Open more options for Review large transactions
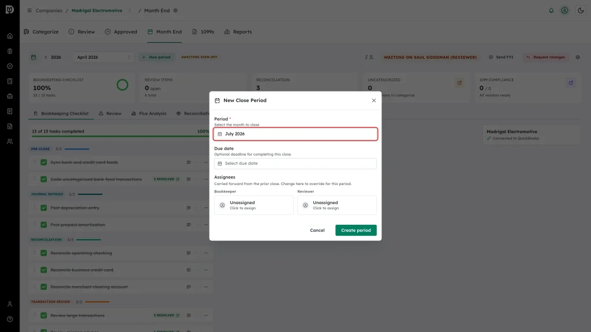Screen dimensions: 591x332 [x=206, y=315]
